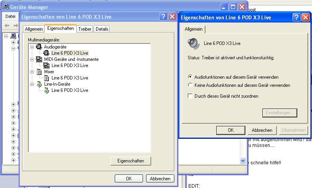This screenshot has height=188, width=312.
Task: Collapse the Audiogeräte tree node
Action: [x=32, y=47]
